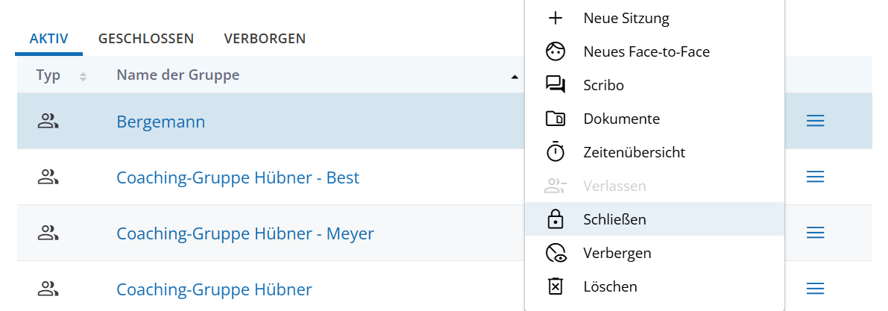The image size is (888, 311).
Task: Click the face icon for Neues Face-to-Face
Action: (x=555, y=51)
